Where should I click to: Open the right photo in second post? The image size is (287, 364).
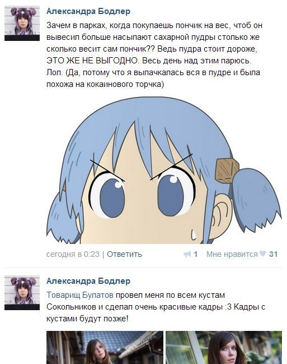tap(224, 348)
